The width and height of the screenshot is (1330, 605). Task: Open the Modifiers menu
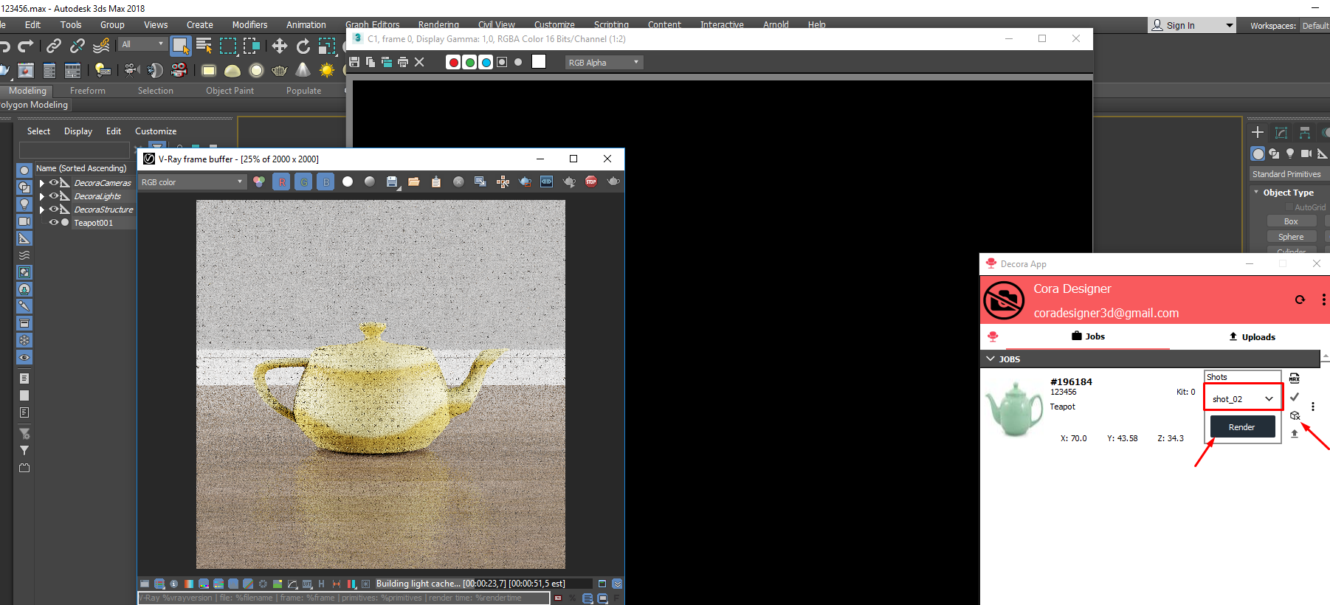(249, 25)
